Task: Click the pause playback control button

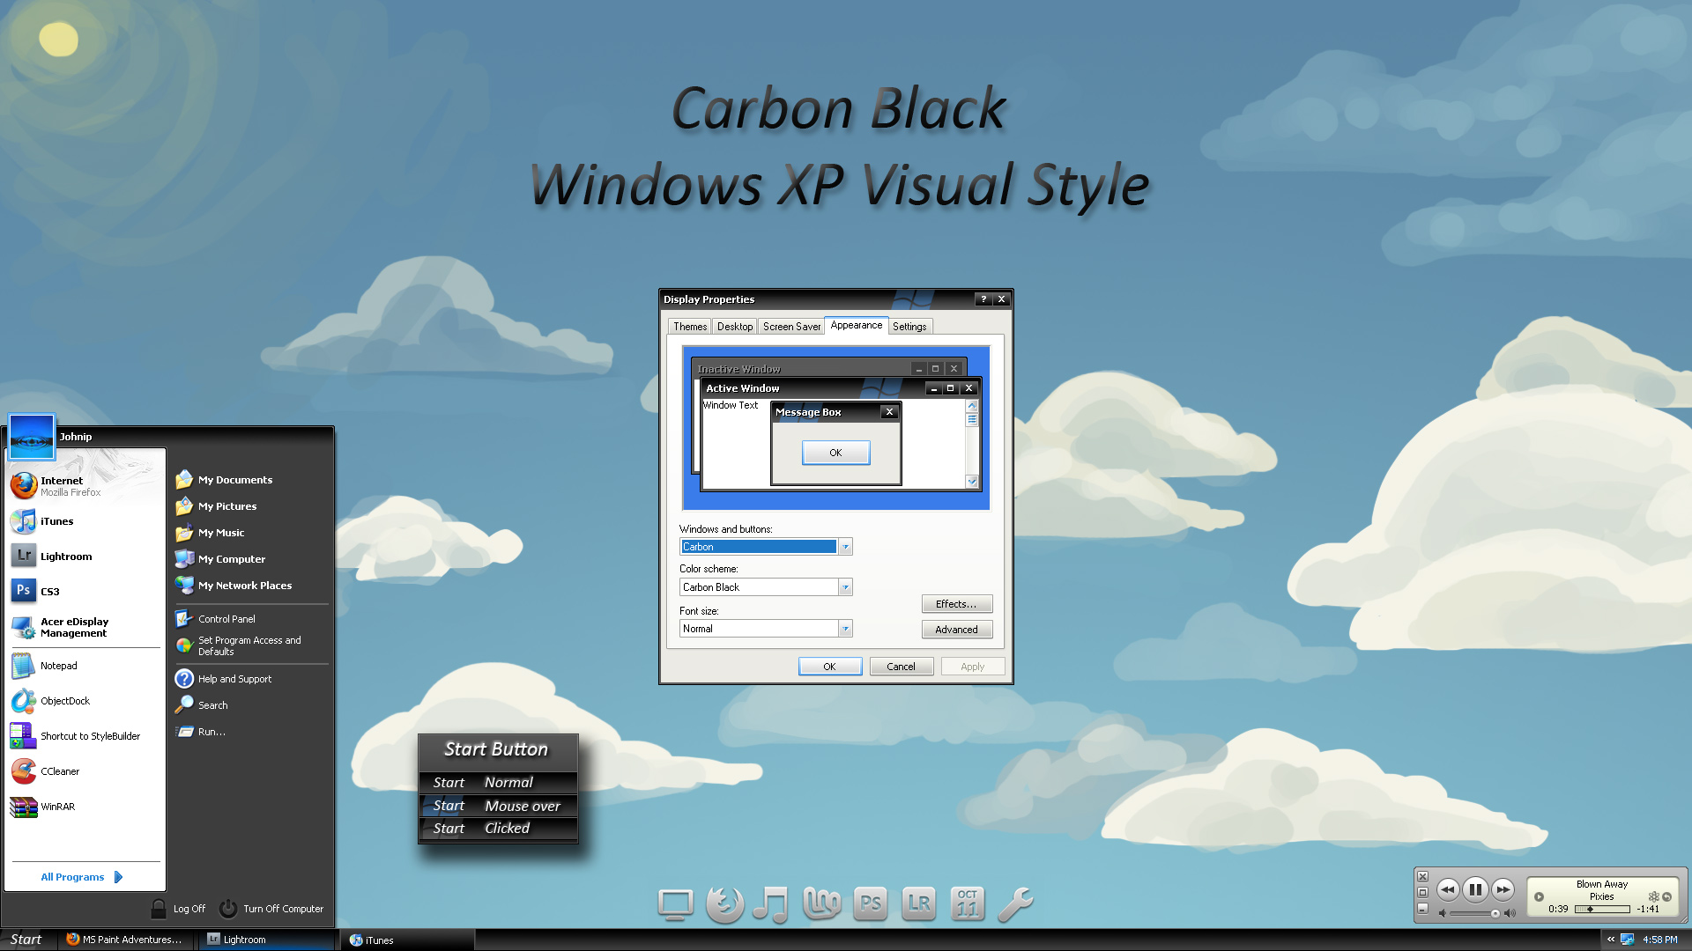Action: [x=1473, y=889]
